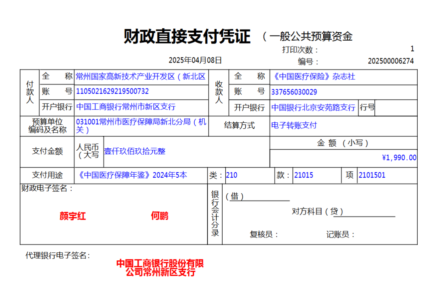
Task: Click the 行号 label
Action: (x=367, y=107)
